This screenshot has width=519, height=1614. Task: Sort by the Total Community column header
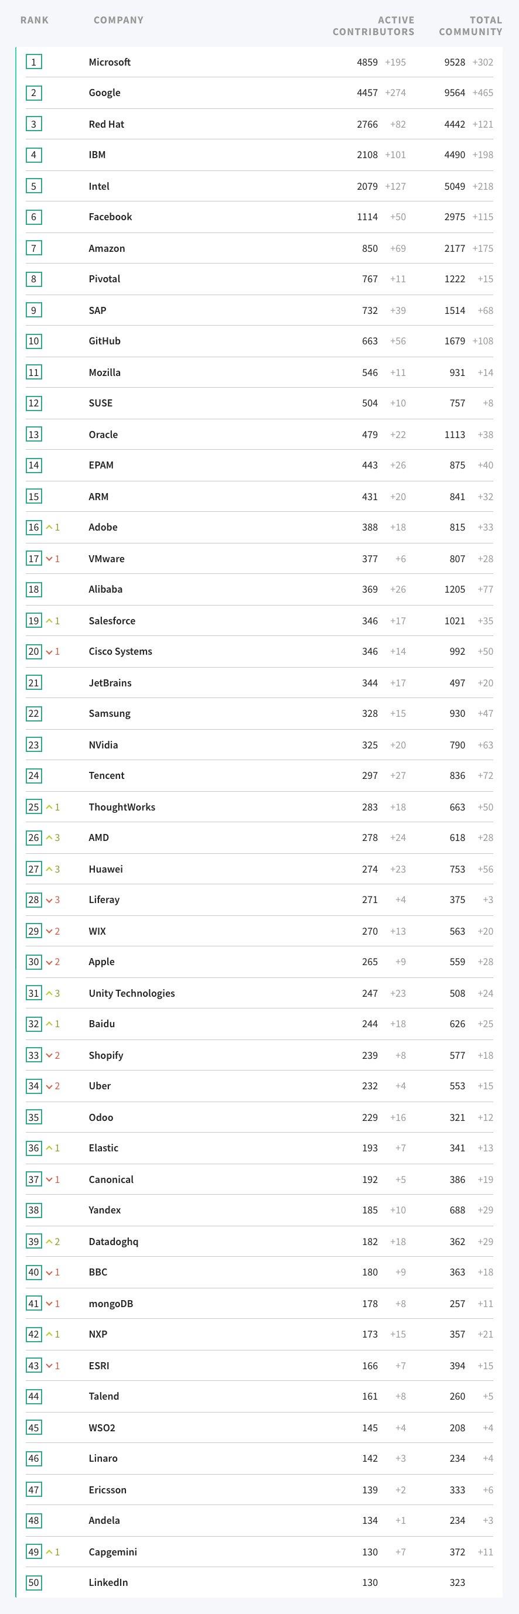(470, 26)
